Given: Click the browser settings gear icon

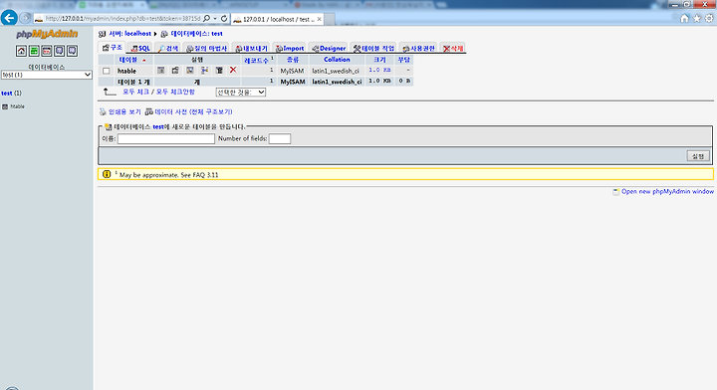Looking at the screenshot, I should pyautogui.click(x=709, y=18).
